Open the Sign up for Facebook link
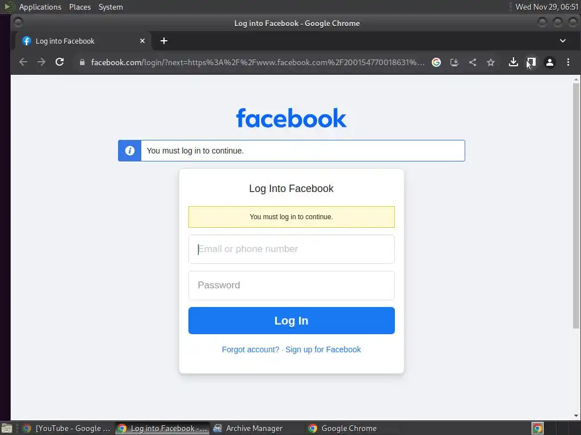581x435 pixels. pyautogui.click(x=323, y=349)
